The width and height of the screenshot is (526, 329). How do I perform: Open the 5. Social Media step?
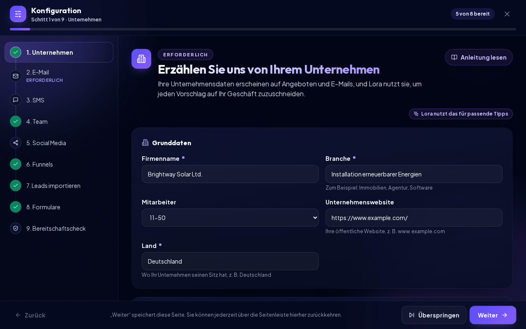coord(59,143)
